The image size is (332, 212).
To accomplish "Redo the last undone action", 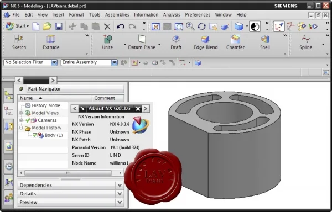I will coord(133,26).
